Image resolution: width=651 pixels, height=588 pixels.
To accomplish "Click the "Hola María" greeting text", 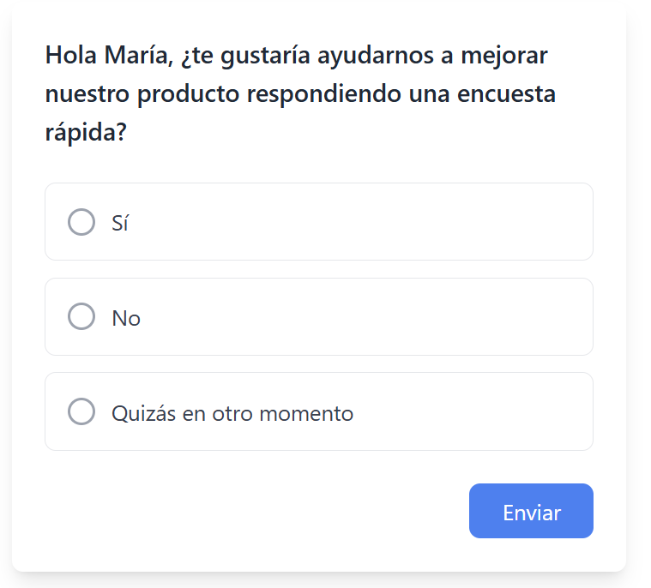I will point(110,56).
